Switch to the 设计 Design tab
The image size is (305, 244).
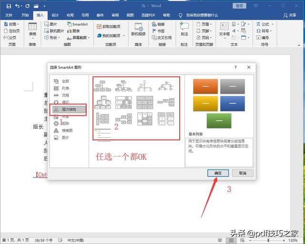click(55, 15)
